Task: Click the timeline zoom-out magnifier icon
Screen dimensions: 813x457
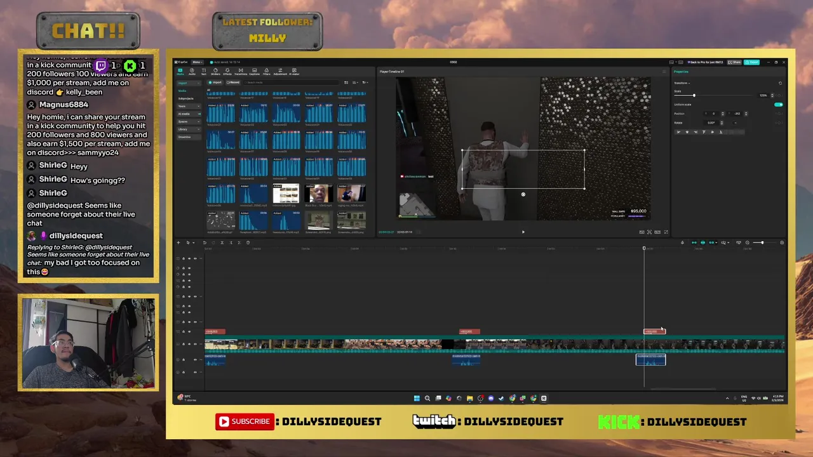Action: click(x=747, y=242)
